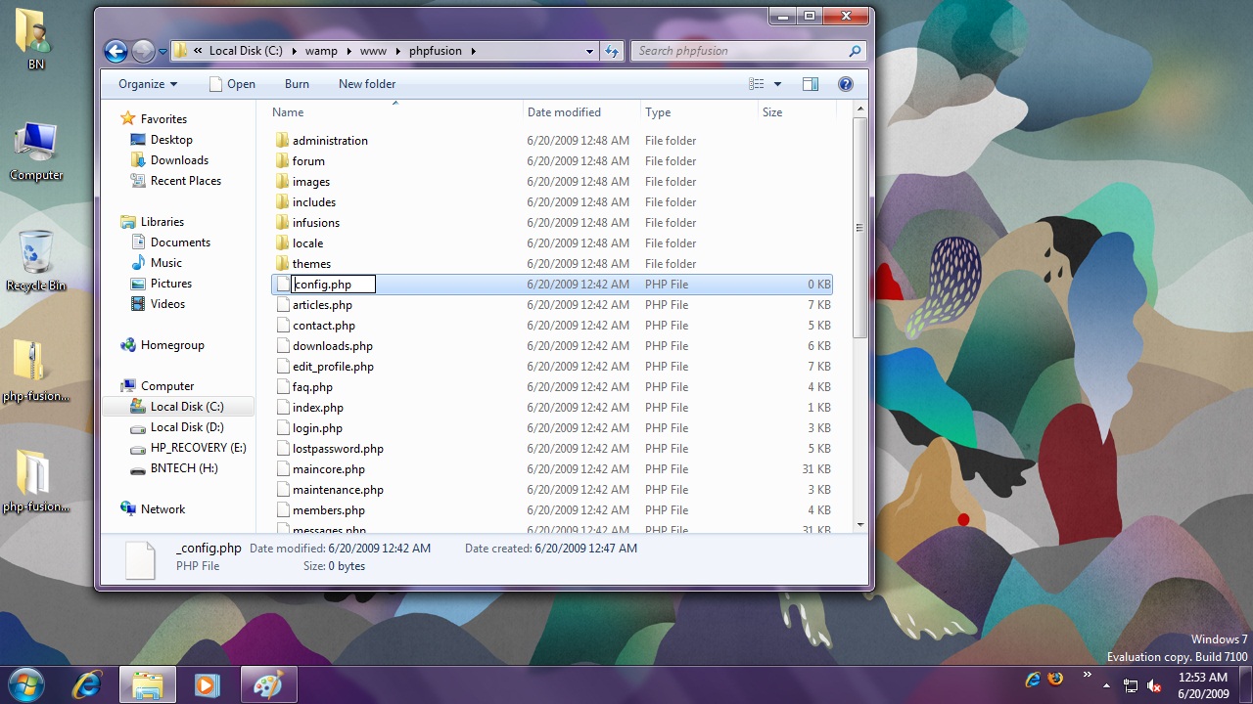Launch Internet Explorer from taskbar
The height and width of the screenshot is (704, 1253).
pos(87,685)
